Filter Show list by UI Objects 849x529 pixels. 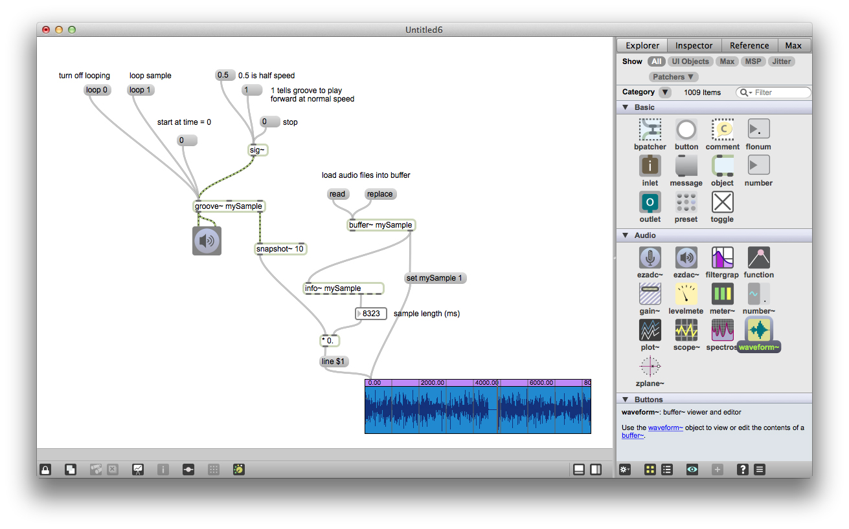pos(690,61)
